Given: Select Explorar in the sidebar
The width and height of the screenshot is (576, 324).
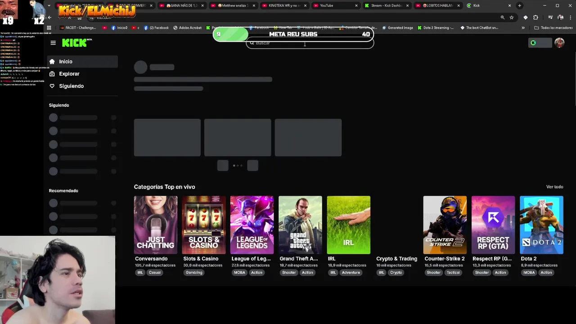Looking at the screenshot, I should 83,74.
